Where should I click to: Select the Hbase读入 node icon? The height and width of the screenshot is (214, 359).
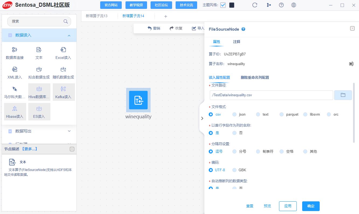pos(15,109)
